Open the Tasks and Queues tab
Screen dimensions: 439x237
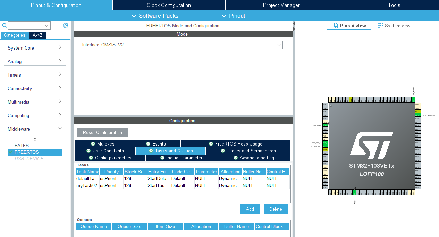170,151
